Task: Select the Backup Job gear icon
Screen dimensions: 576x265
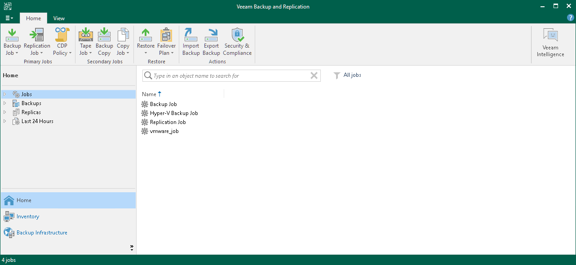Action: [145, 104]
